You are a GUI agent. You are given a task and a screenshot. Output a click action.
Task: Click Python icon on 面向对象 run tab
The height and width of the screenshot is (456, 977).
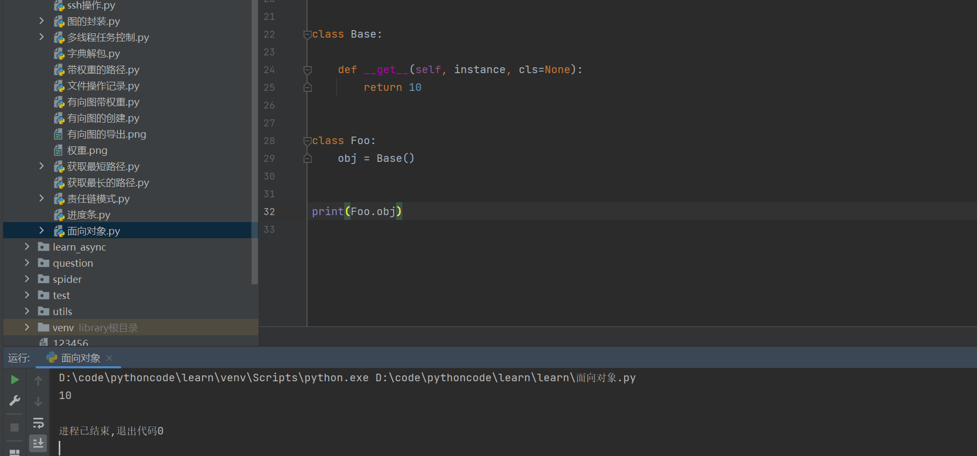[52, 358]
